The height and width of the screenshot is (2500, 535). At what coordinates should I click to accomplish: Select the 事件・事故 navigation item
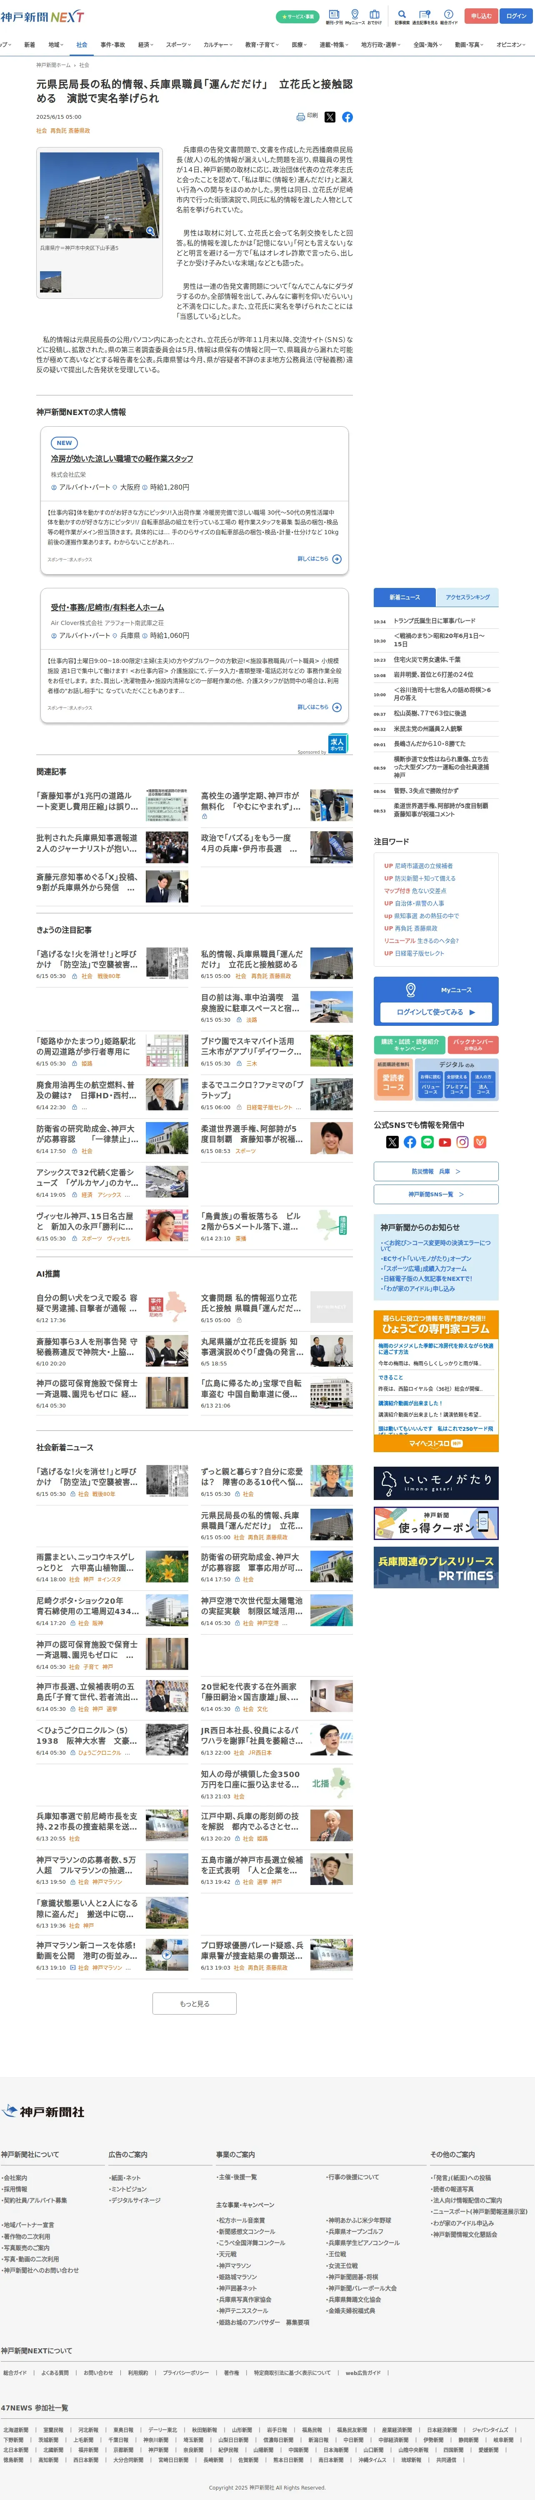tap(112, 45)
